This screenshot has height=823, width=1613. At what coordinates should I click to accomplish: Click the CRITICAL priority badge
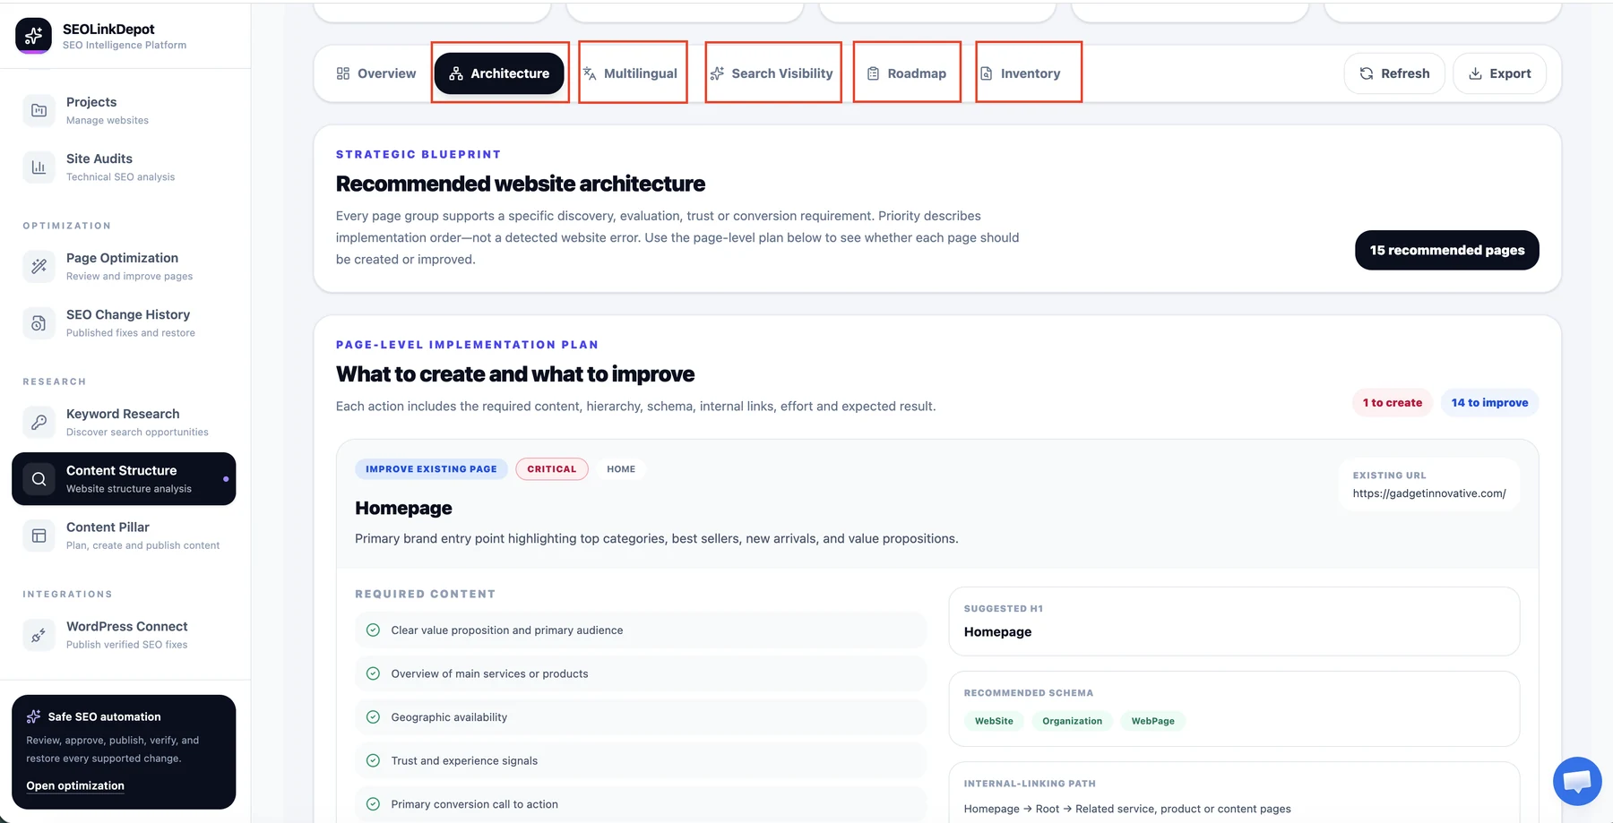[552, 469]
